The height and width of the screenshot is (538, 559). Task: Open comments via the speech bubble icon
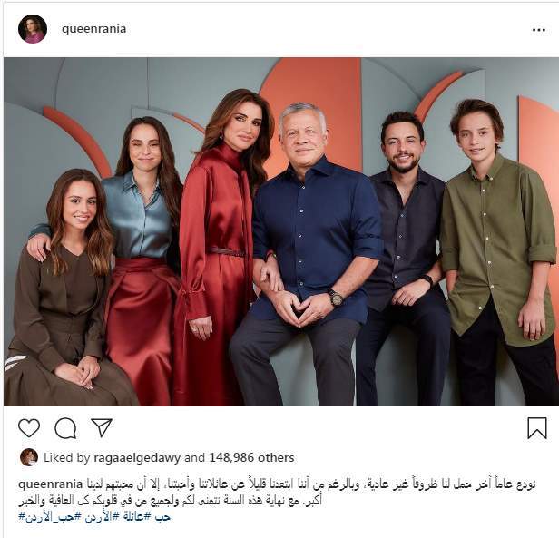(x=65, y=428)
